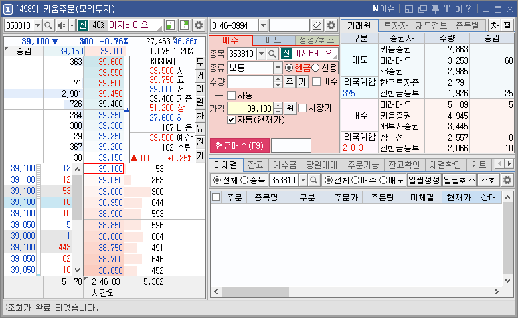
Task: Open order panel settings gear near account number
Action: [x=331, y=25]
